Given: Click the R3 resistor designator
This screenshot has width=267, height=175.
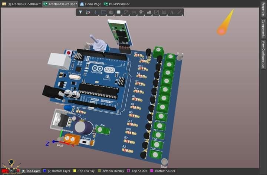Looking at the screenshot, I should click(131, 112).
